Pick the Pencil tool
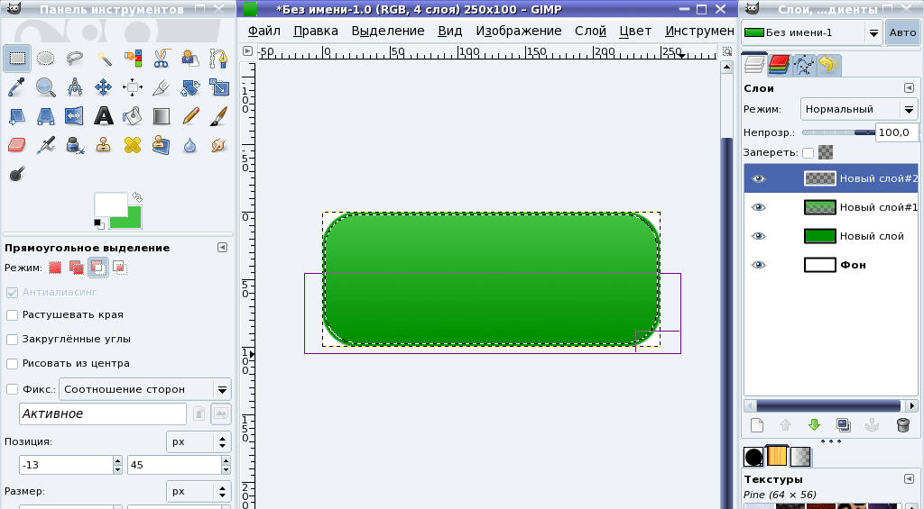Screen dimensions: 924x509 tap(189, 116)
